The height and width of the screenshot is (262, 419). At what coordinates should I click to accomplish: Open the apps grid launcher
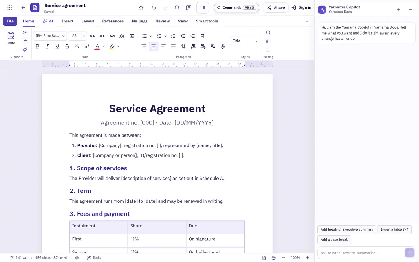pyautogui.click(x=10, y=7)
